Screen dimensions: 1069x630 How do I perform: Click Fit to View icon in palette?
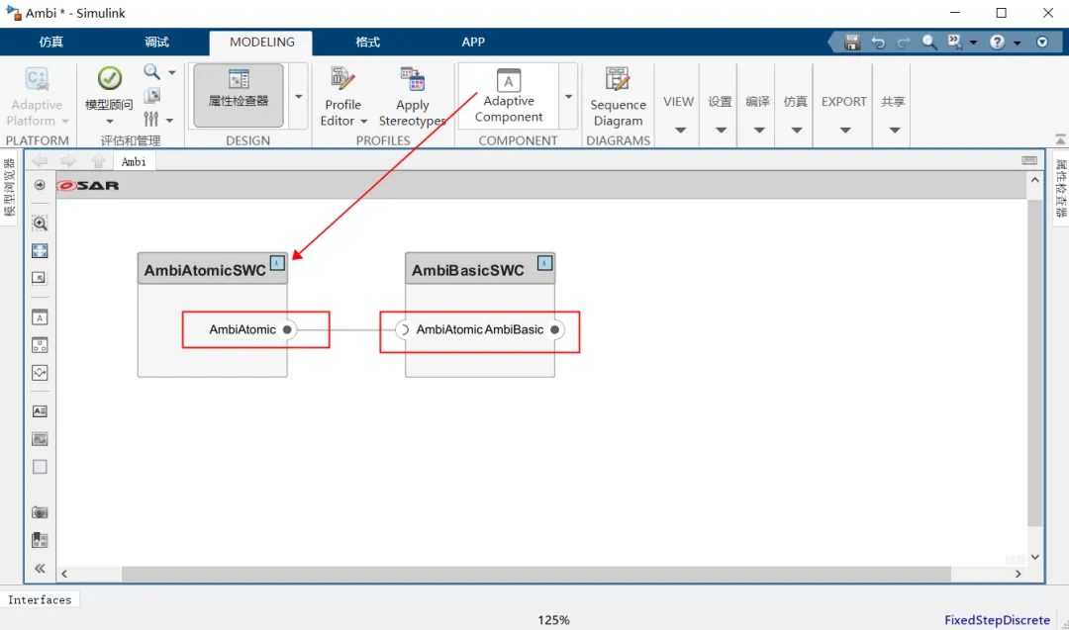point(40,250)
